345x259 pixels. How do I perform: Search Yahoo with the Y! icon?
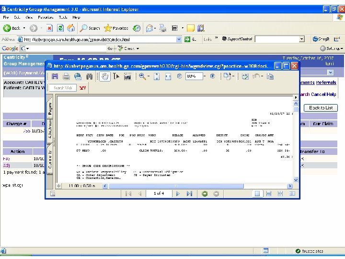coord(83,88)
